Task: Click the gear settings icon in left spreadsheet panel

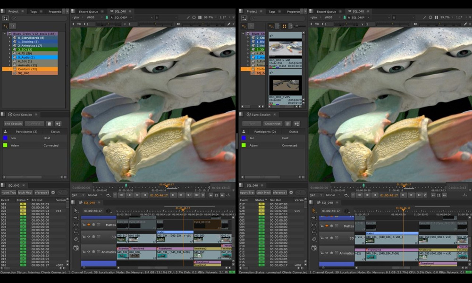Action: (x=53, y=192)
